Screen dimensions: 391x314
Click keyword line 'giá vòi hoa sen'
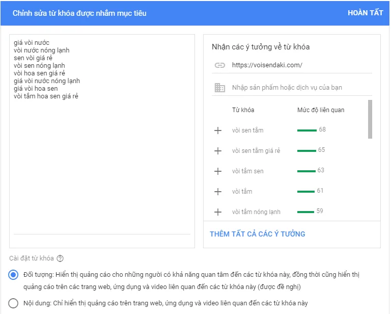36,89
